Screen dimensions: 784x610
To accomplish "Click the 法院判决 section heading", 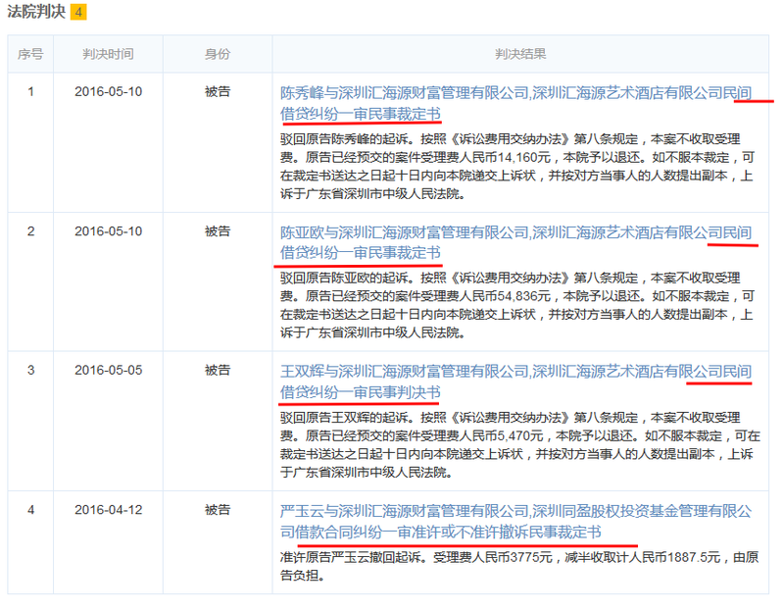I will (36, 13).
